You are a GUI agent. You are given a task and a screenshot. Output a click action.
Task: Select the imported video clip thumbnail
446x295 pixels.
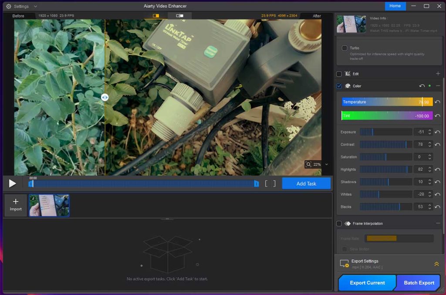49,205
